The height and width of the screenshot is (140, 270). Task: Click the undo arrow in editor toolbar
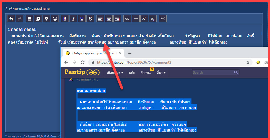click(11, 19)
